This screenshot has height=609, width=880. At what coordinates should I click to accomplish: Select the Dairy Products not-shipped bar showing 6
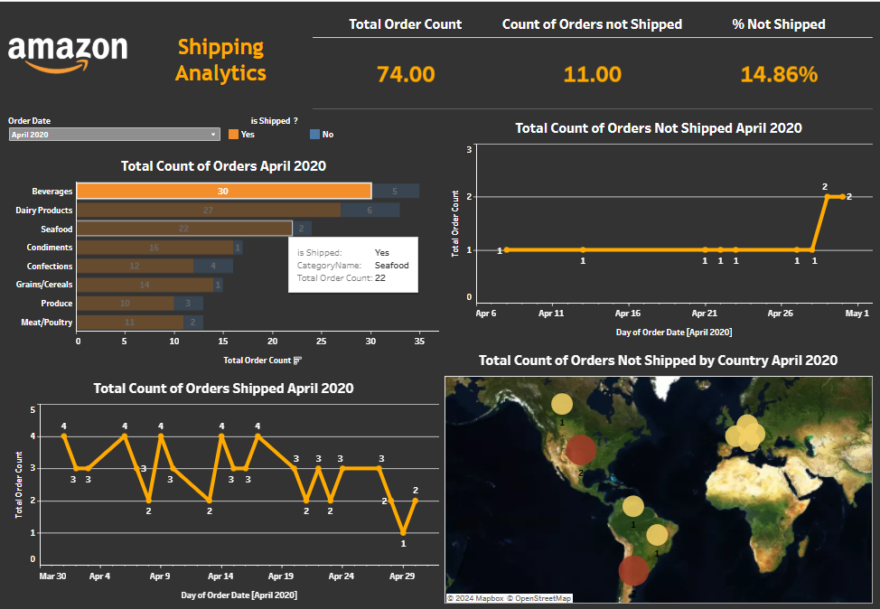click(370, 210)
